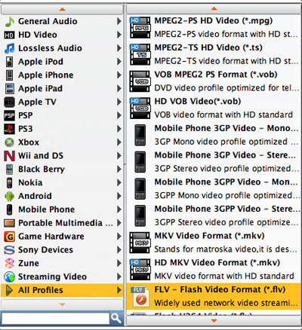
Task: Choose FLV - Flash Video Format profile
Action: [x=214, y=296]
